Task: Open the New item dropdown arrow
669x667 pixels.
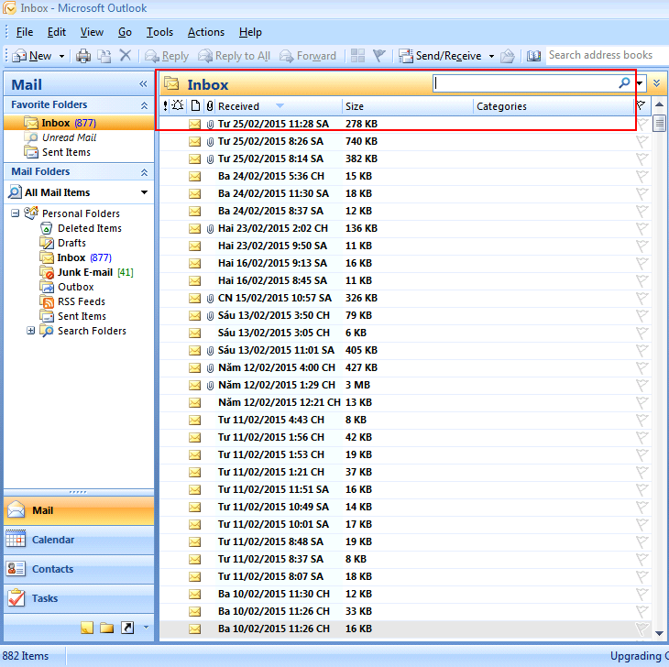Action: (62, 56)
